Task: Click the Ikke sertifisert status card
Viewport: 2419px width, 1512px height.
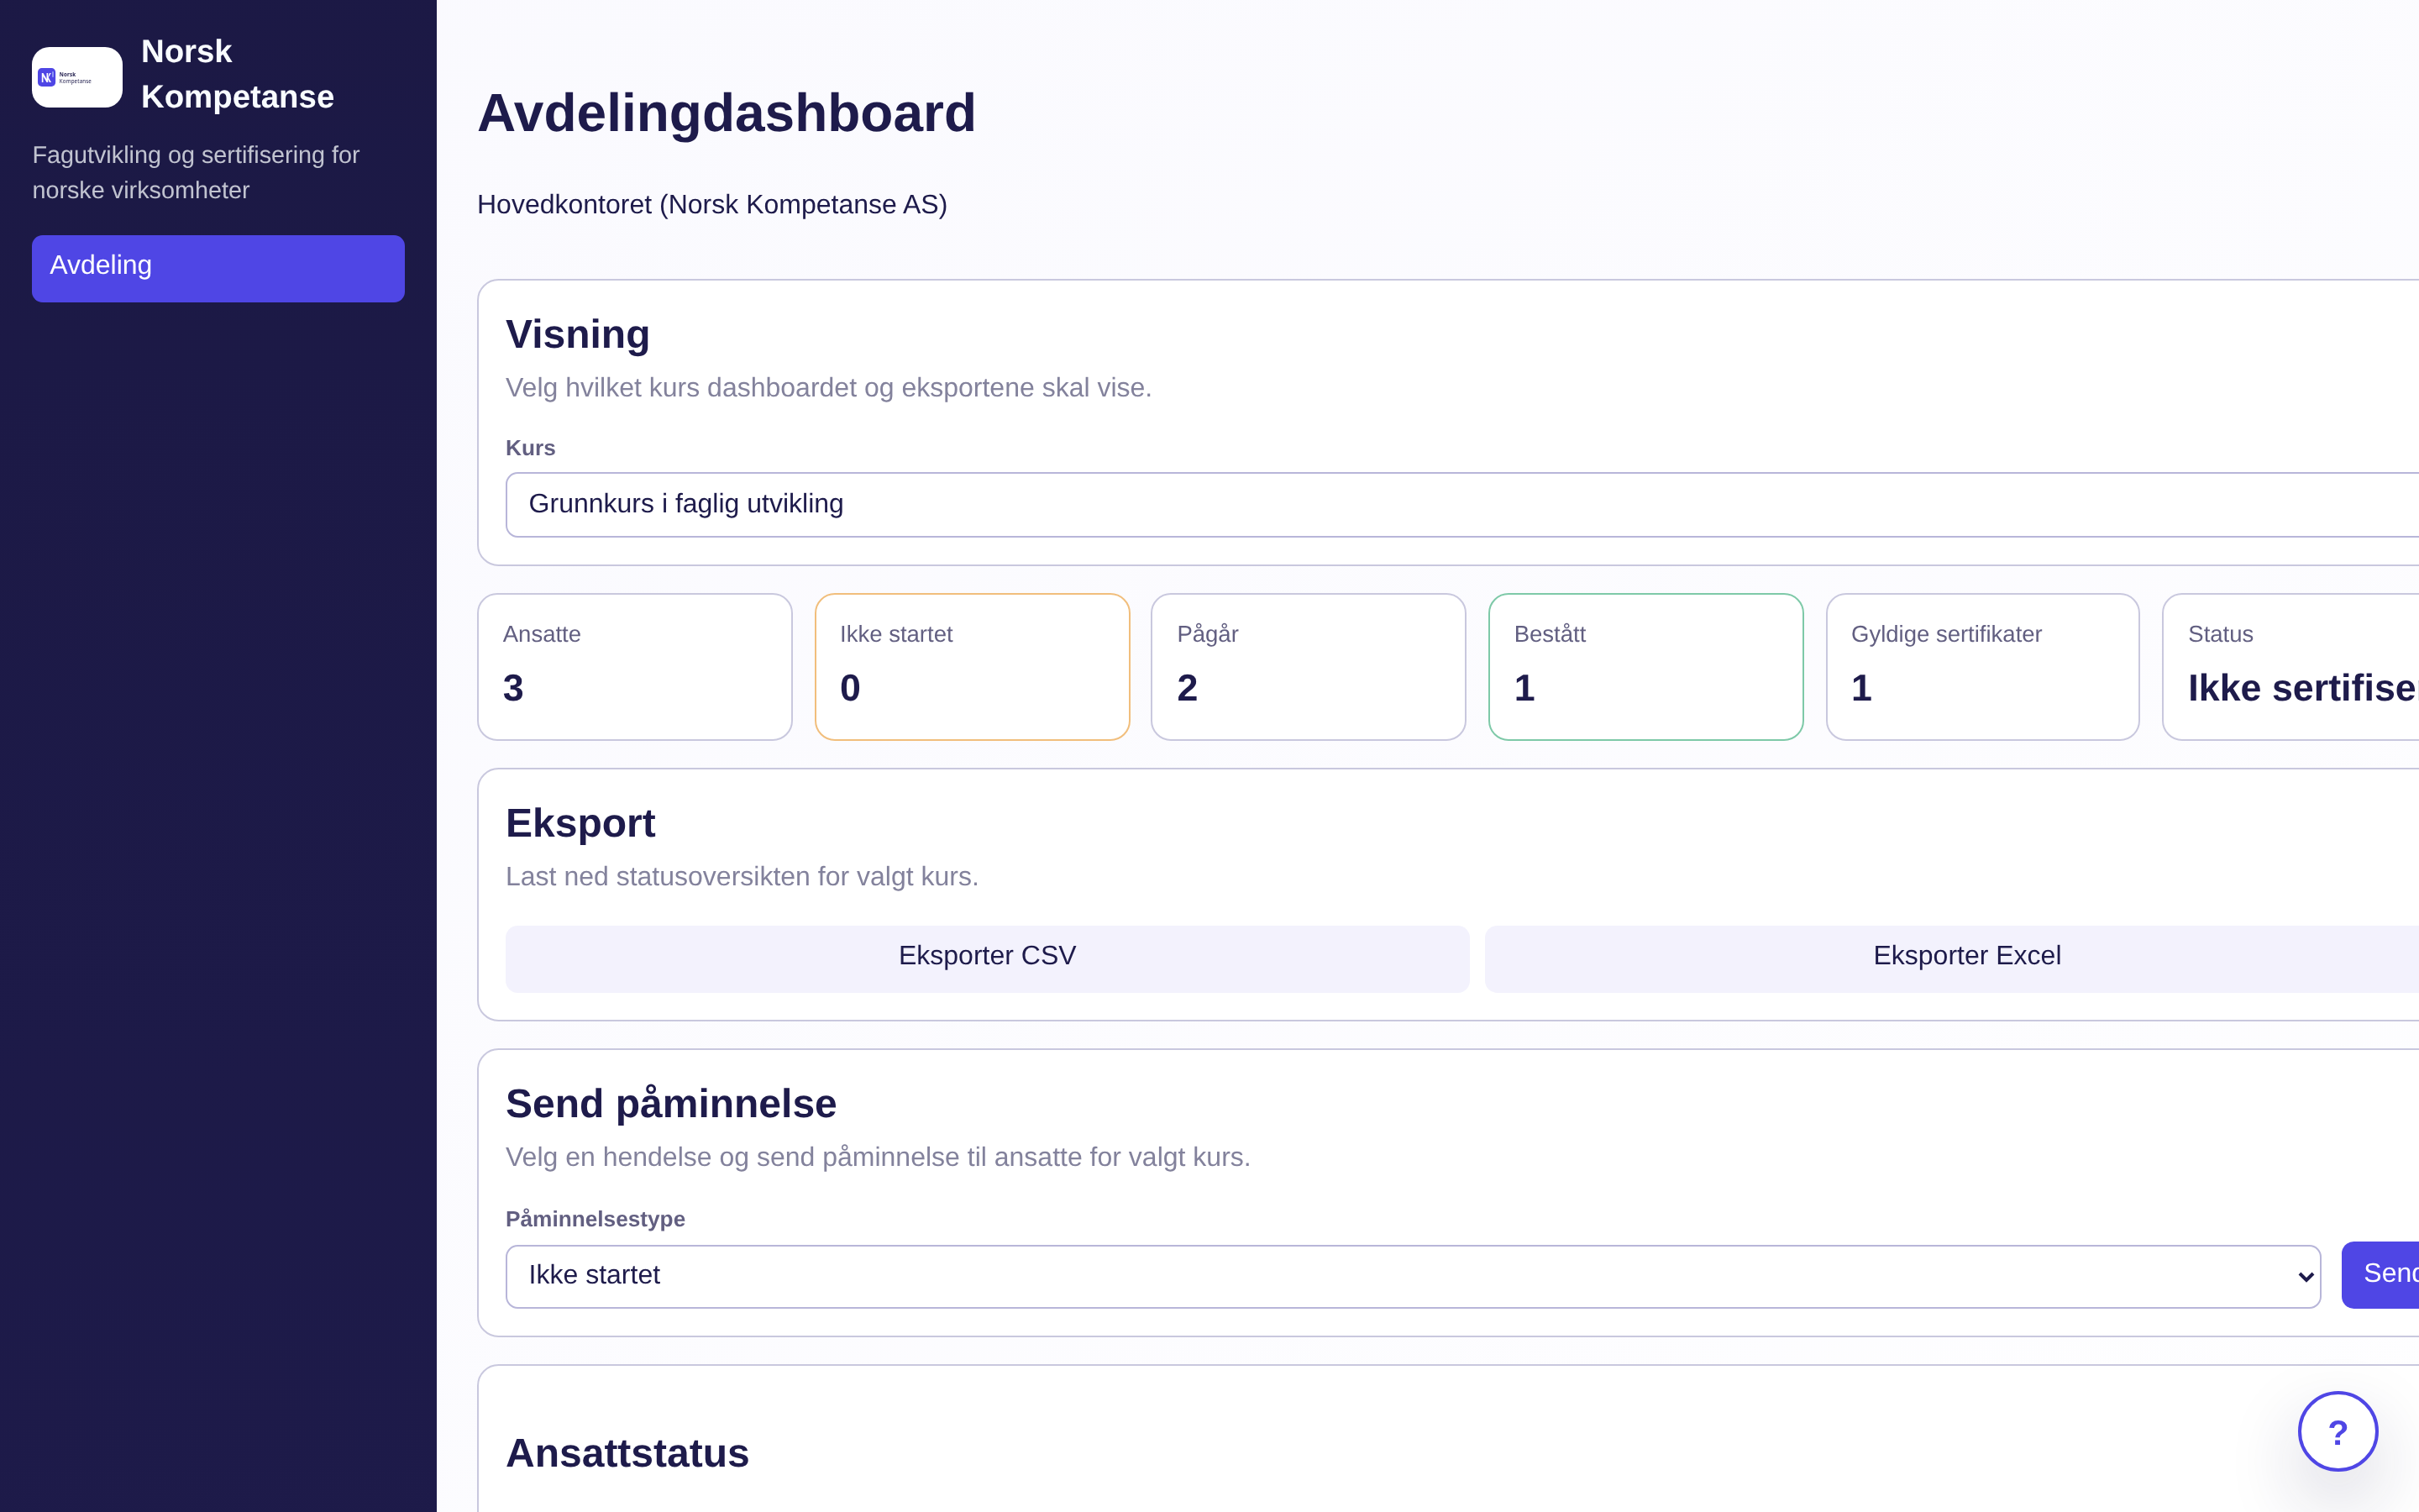Action: [x=2299, y=665]
